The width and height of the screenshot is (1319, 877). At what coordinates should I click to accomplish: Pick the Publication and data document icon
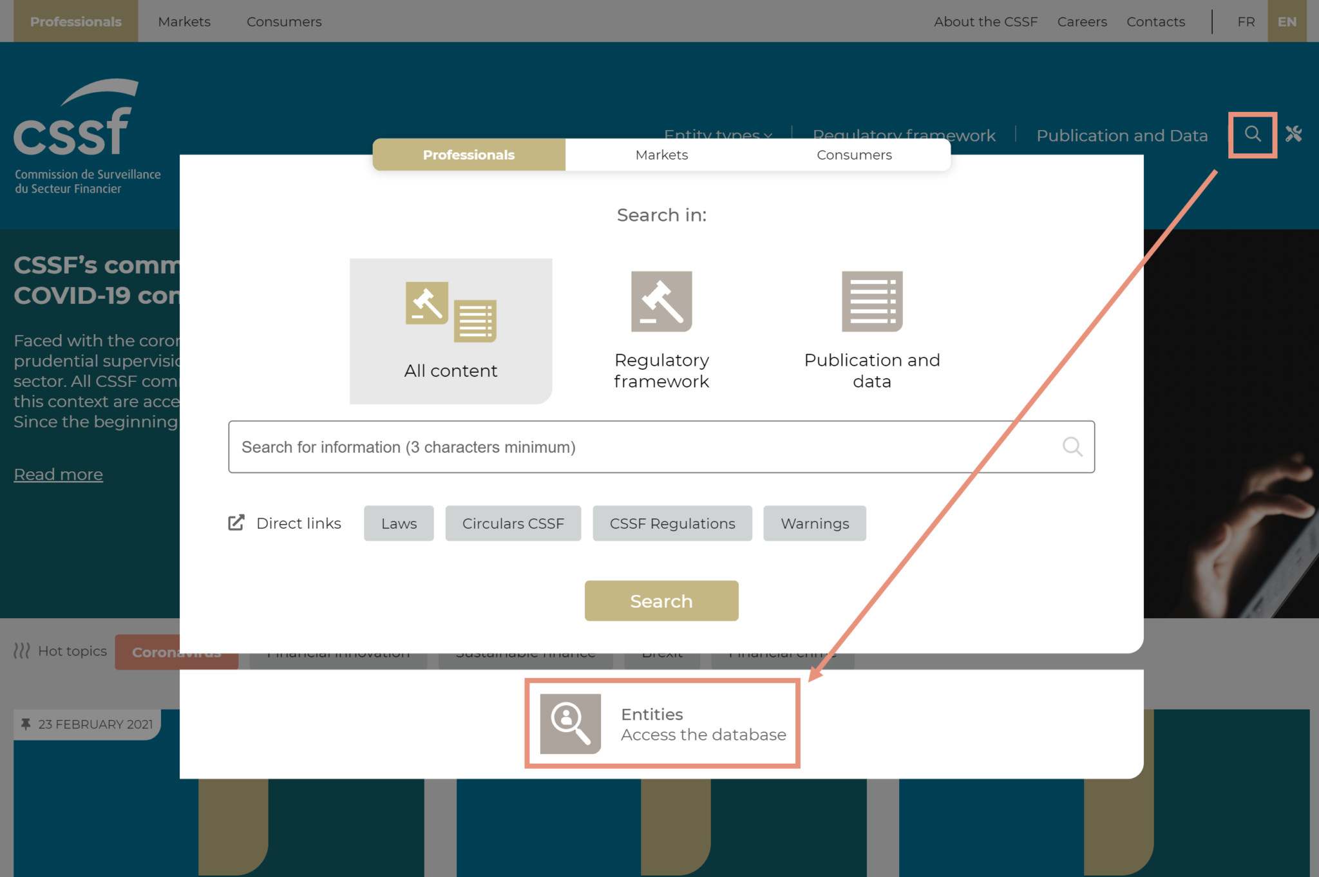[871, 301]
